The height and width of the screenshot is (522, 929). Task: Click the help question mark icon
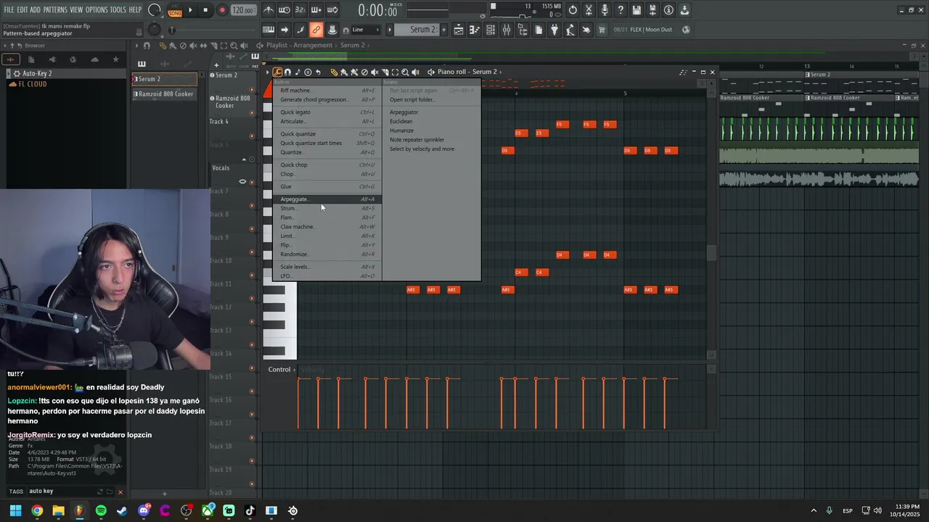tap(621, 10)
